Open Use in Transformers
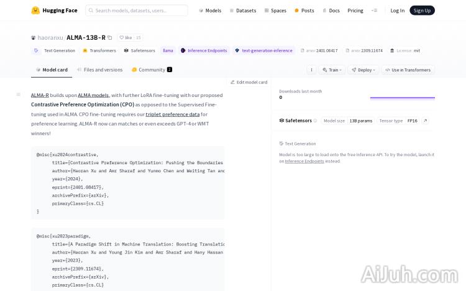Viewport: 466px width, 291px height. coord(408,70)
